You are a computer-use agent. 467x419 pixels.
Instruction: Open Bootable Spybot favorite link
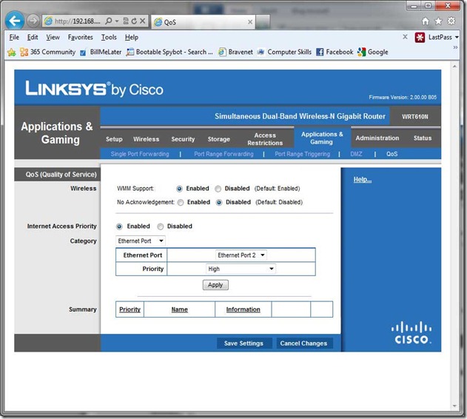pyautogui.click(x=169, y=52)
